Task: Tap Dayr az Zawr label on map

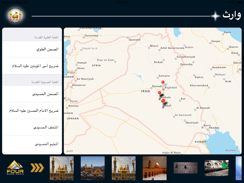Action: coord(106,60)
